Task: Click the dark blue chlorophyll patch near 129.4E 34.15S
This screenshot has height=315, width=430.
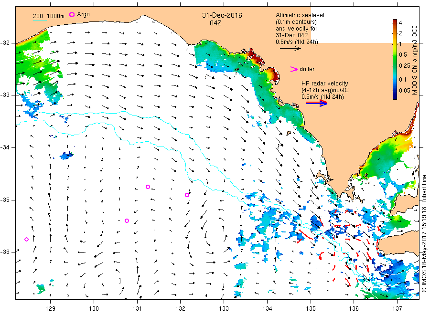Action: tap(66, 156)
